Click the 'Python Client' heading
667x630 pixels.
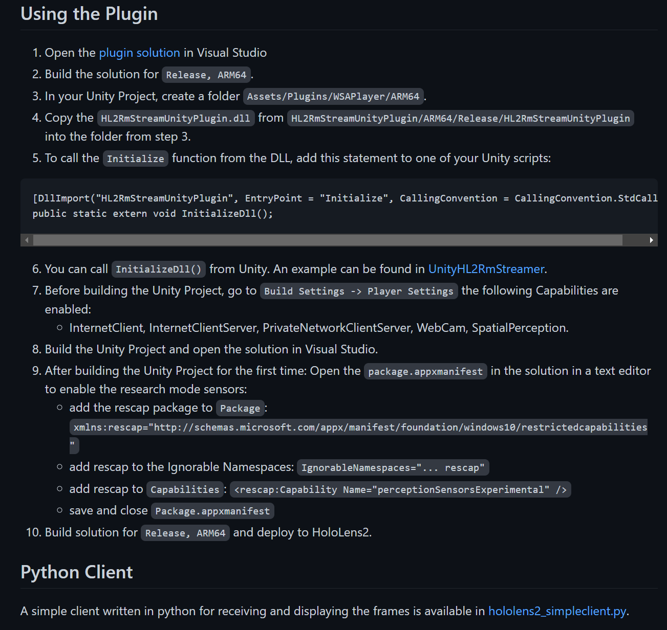pos(77,572)
